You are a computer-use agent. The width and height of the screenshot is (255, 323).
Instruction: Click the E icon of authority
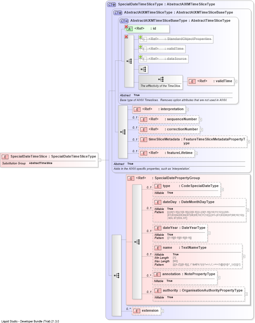pos(158,291)
